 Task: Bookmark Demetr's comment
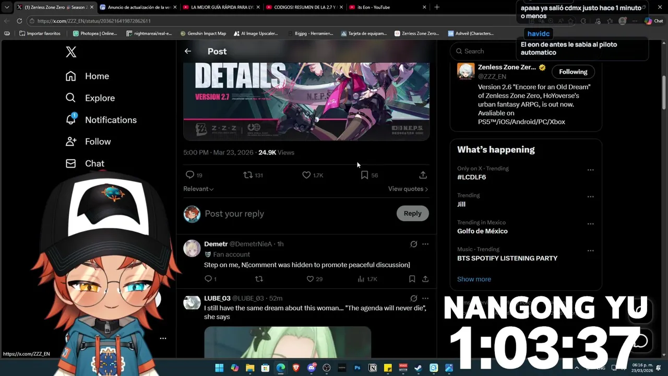point(412,279)
